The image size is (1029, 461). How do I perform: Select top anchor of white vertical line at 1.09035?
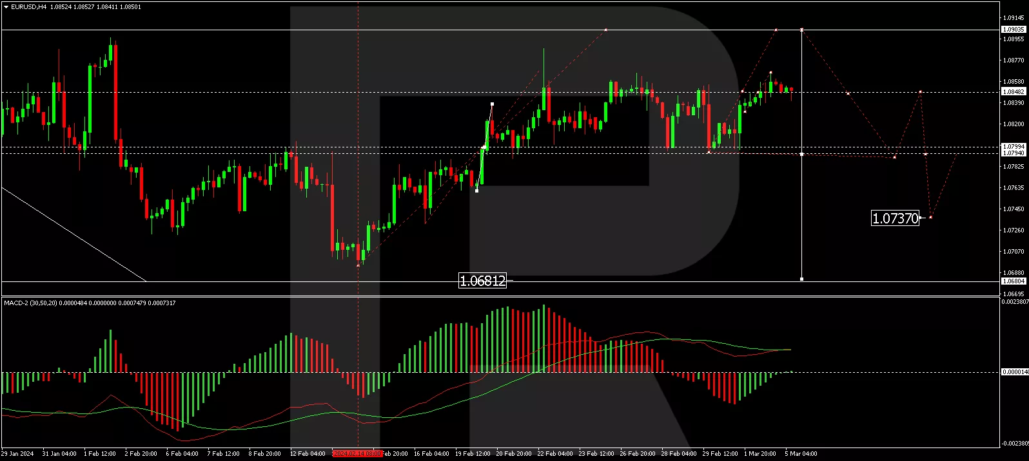click(801, 30)
